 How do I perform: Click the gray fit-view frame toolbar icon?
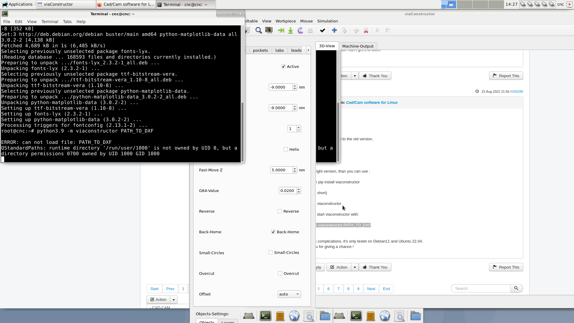(310, 31)
